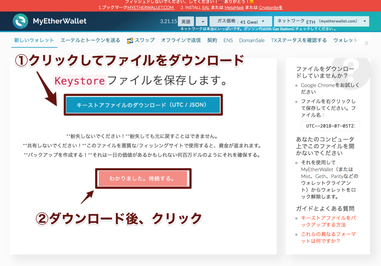Open the ENS tab
The image size is (381, 266).
pyautogui.click(x=228, y=40)
